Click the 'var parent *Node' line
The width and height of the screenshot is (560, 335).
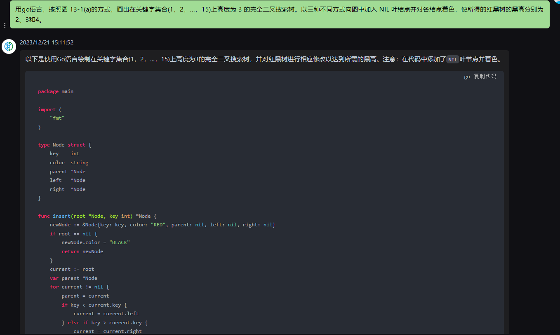click(73, 278)
